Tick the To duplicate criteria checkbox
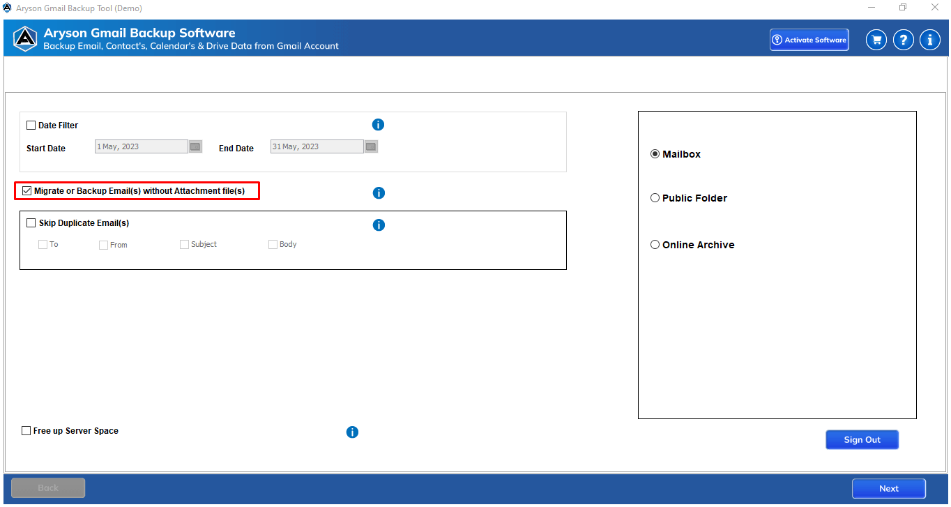Screen dimensions: 951x507 [x=43, y=245]
